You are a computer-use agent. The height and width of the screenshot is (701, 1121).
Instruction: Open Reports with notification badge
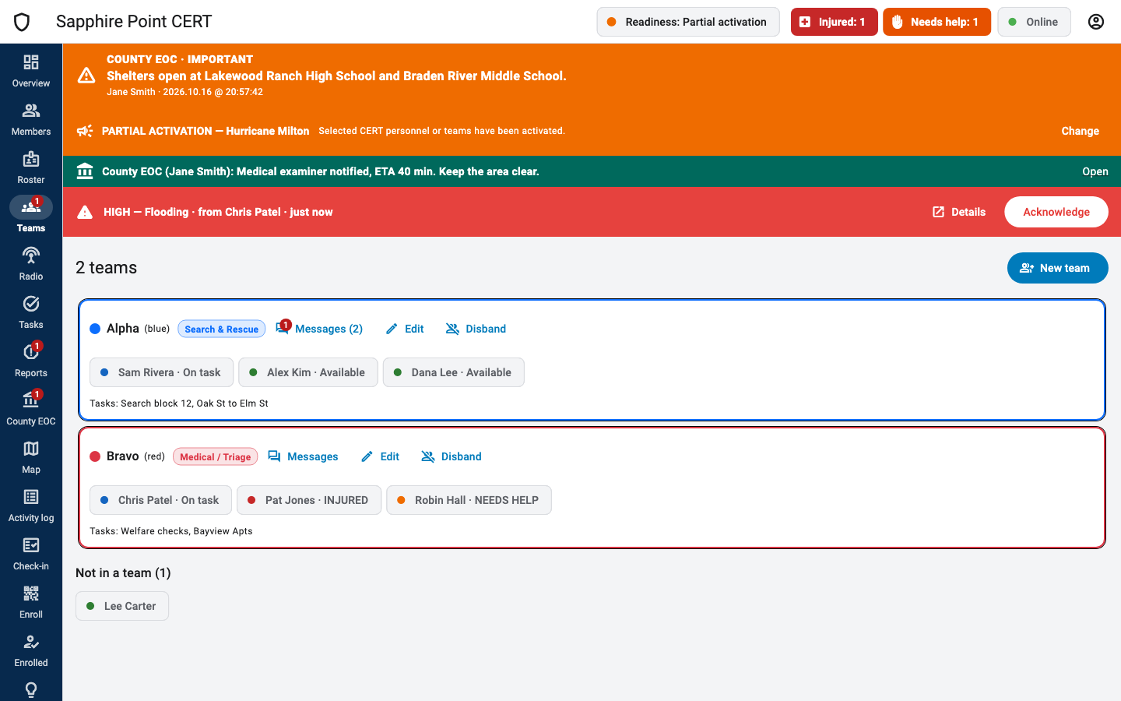pos(31,361)
